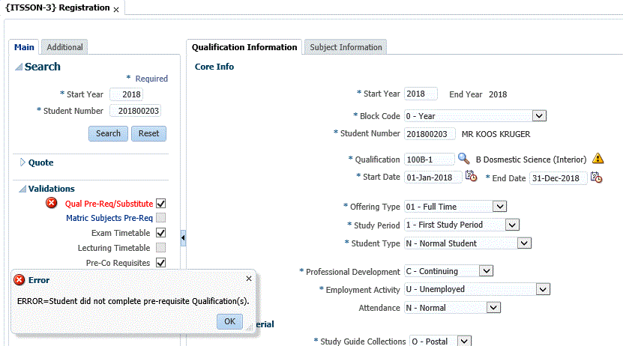Click the red Error dialog icon
Image resolution: width=623 pixels, height=346 pixels.
(19, 280)
